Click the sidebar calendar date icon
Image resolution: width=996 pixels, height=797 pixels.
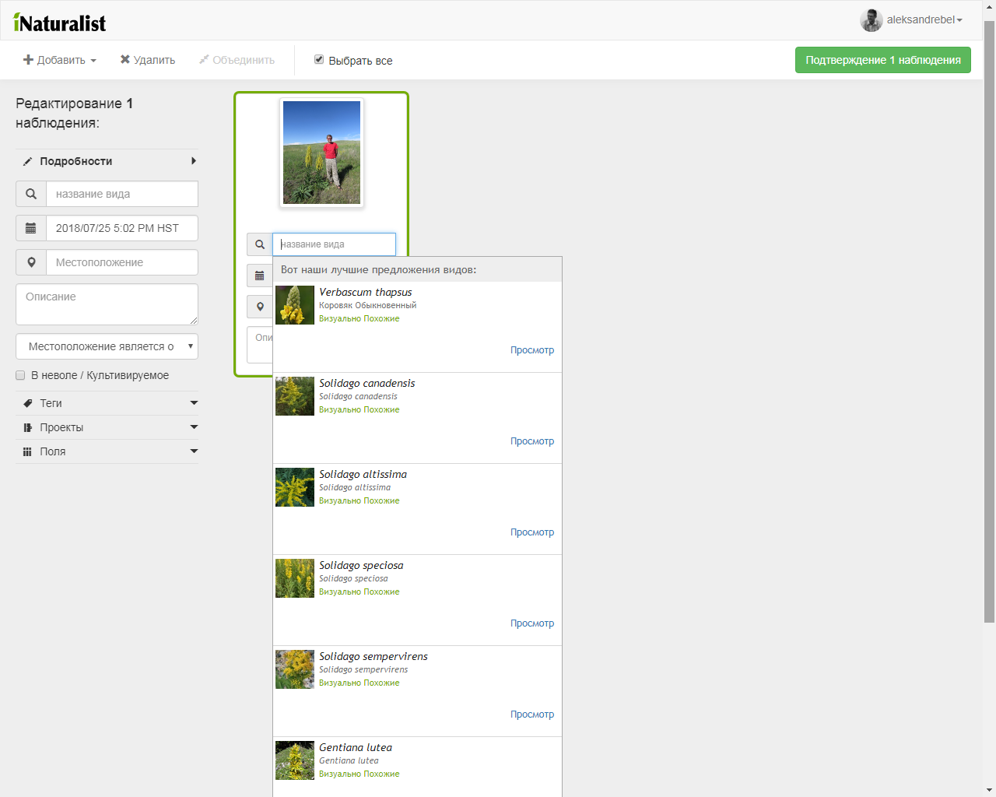tap(31, 228)
